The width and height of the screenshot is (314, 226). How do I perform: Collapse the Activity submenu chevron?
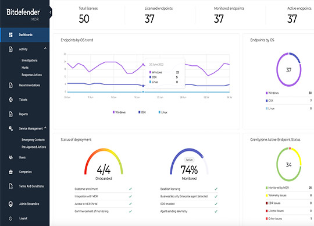[x=45, y=48]
